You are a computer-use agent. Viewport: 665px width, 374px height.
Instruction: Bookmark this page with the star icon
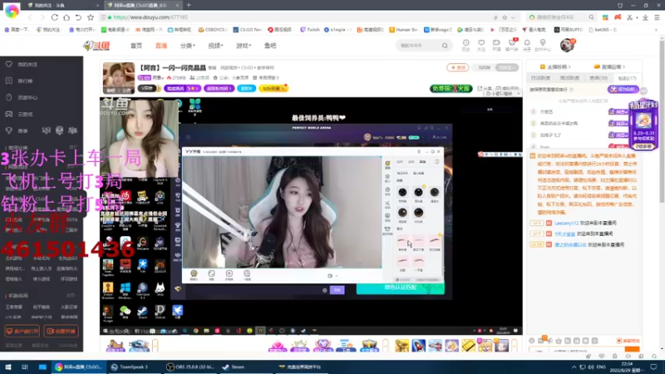(91, 17)
